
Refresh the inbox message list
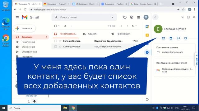point(65,26)
